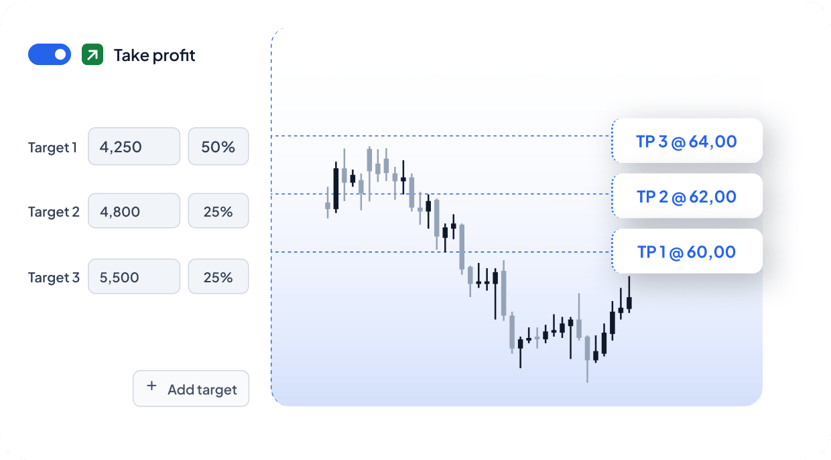The height and width of the screenshot is (460, 831).
Task: Click the Target 1 label
Action: 53,148
